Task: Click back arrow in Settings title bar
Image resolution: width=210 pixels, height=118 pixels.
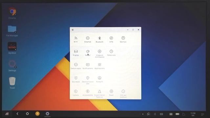Action: point(73,30)
